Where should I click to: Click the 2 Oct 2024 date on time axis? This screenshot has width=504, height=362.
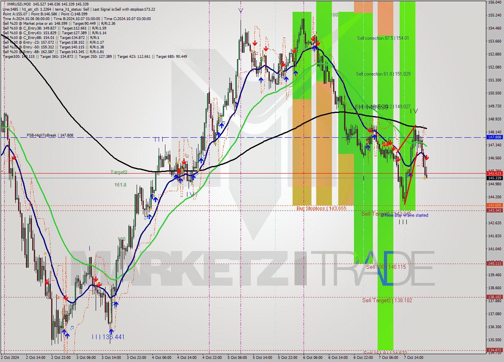pyautogui.click(x=9, y=358)
